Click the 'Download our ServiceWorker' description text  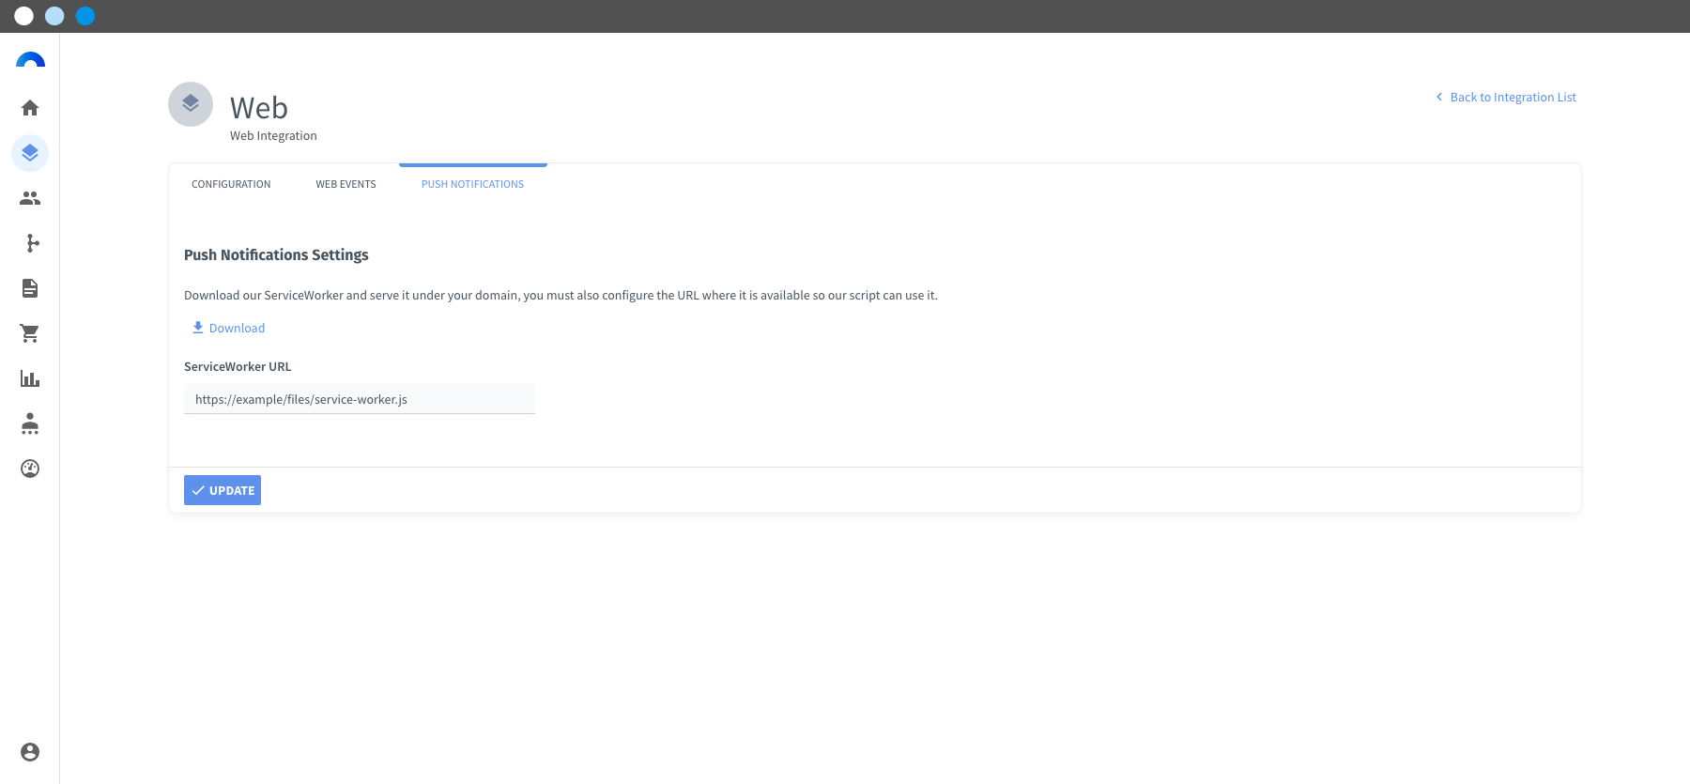click(x=561, y=295)
